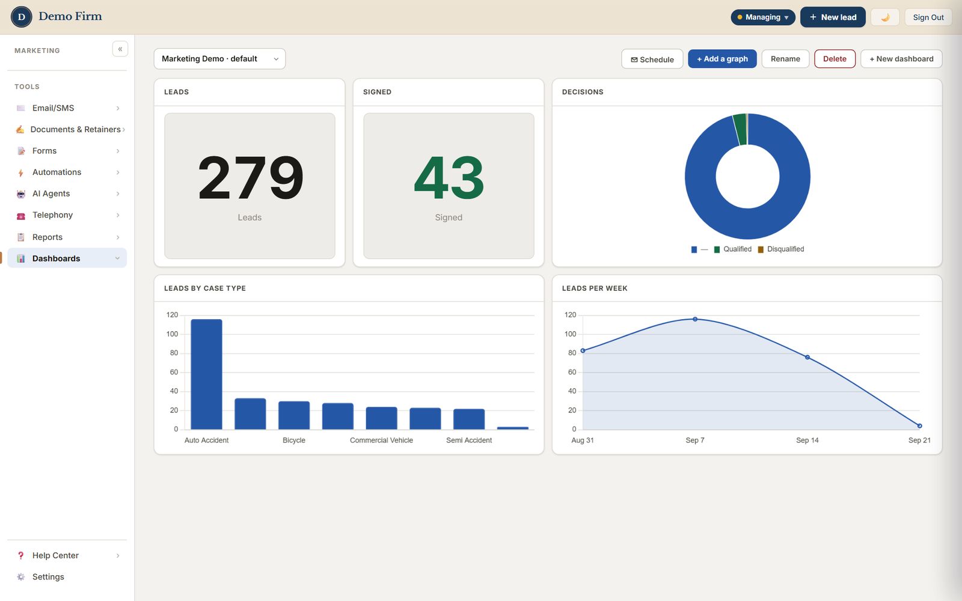Click the large blue donut chart segment
Screen dimensions: 962x601
[747, 224]
